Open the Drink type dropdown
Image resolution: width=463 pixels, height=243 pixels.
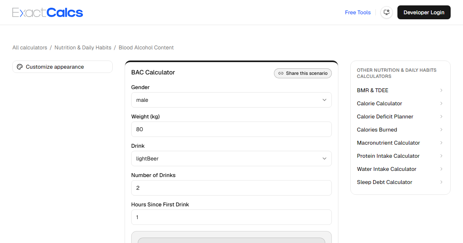click(x=231, y=159)
